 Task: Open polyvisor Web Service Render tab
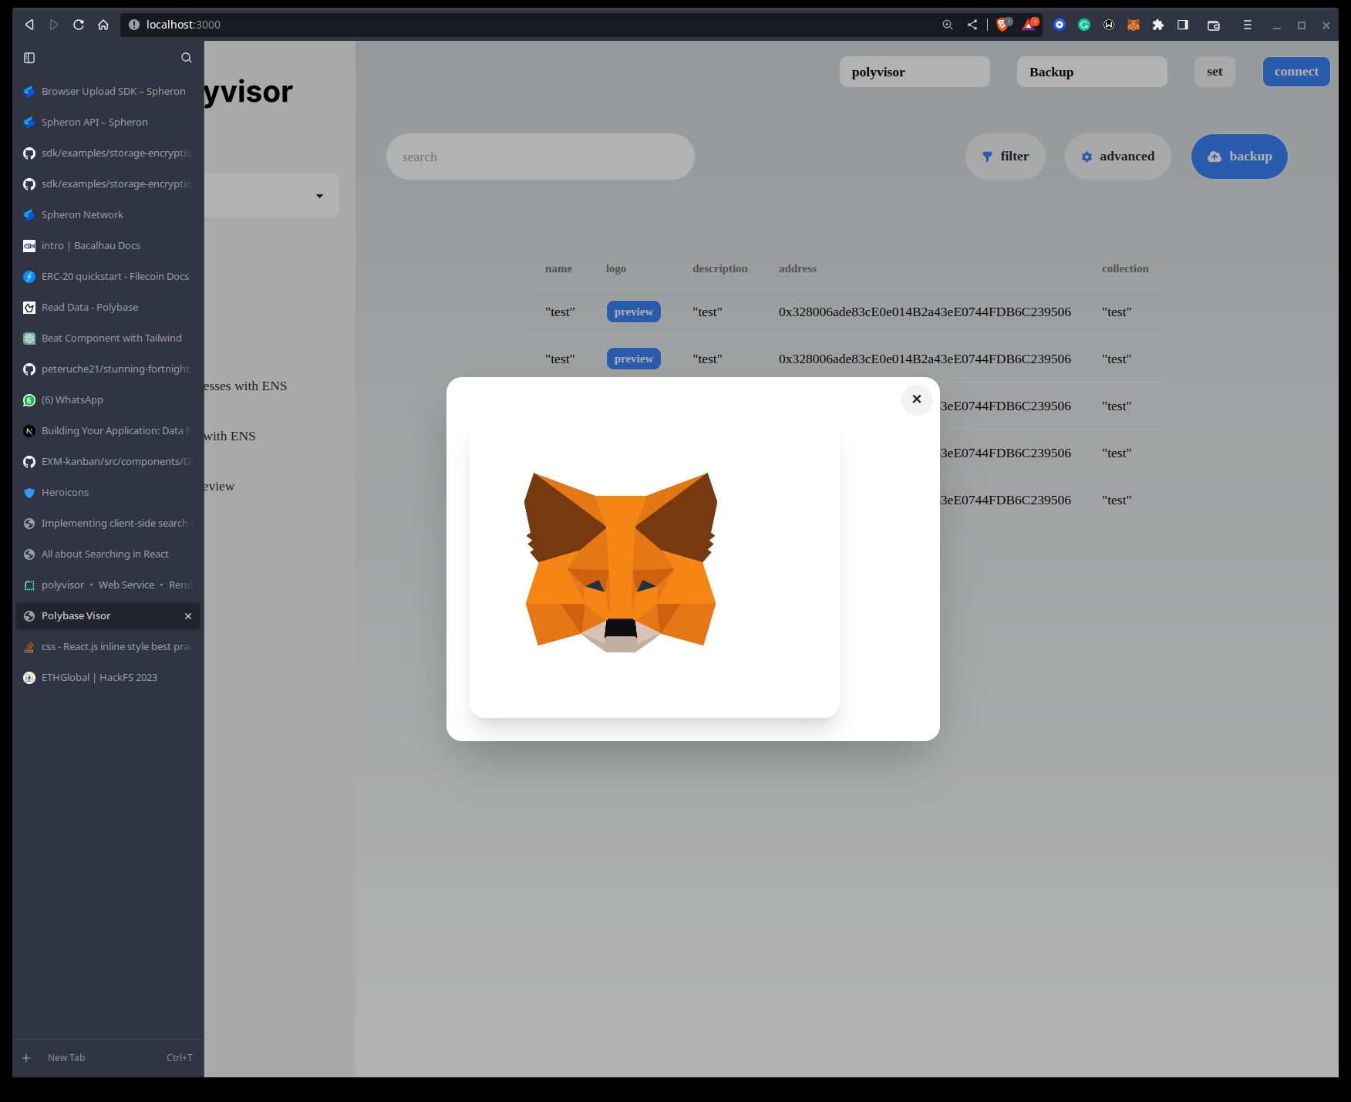click(x=108, y=585)
